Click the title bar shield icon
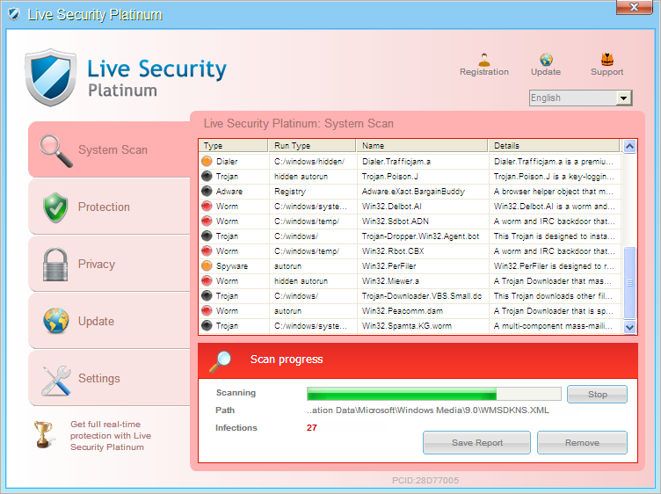Viewport: 661px width, 494px height. (14, 14)
